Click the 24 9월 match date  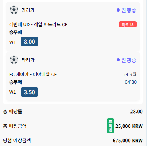click(x=130, y=74)
